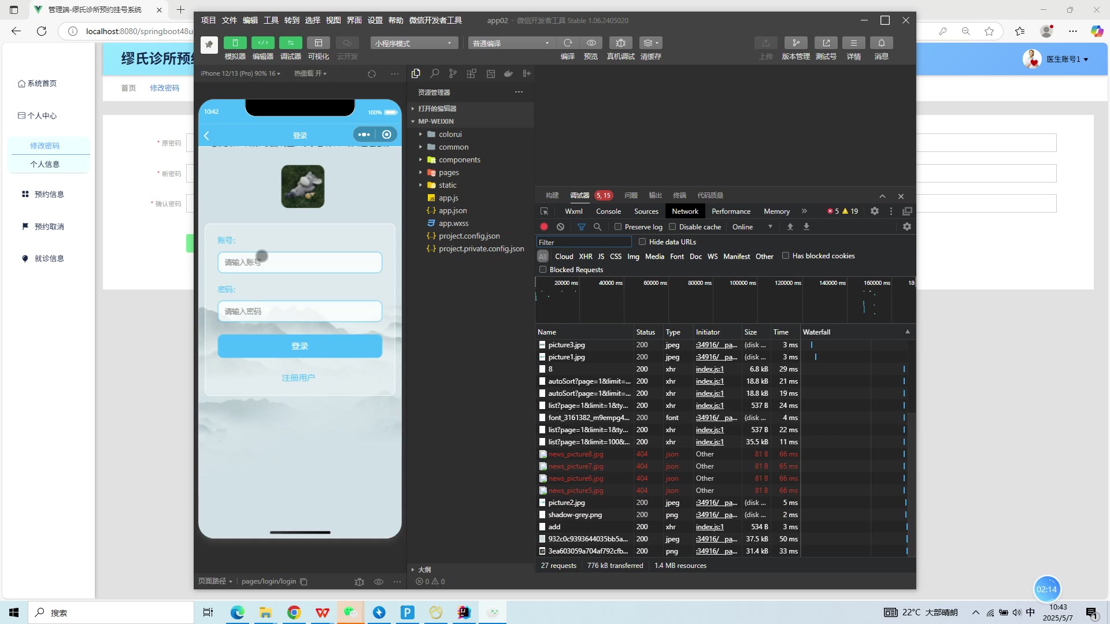Open the search icon in the explorer toolbar
This screenshot has width=1110, height=624.
(434, 73)
